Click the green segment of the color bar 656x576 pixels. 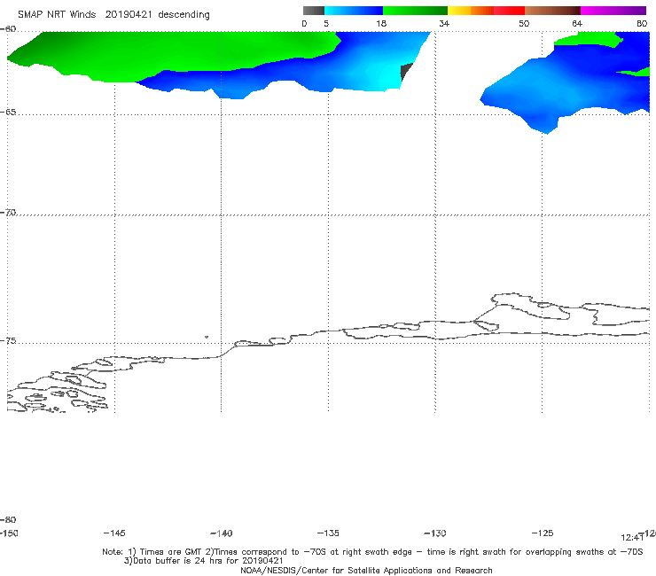click(x=415, y=11)
